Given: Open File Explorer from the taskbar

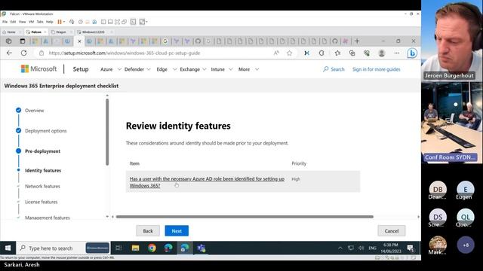Looking at the screenshot, I should click(135, 248).
